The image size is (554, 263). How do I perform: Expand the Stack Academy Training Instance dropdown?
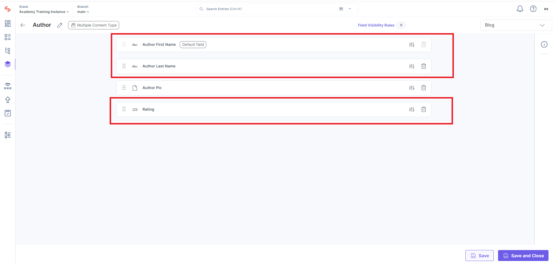[44, 12]
